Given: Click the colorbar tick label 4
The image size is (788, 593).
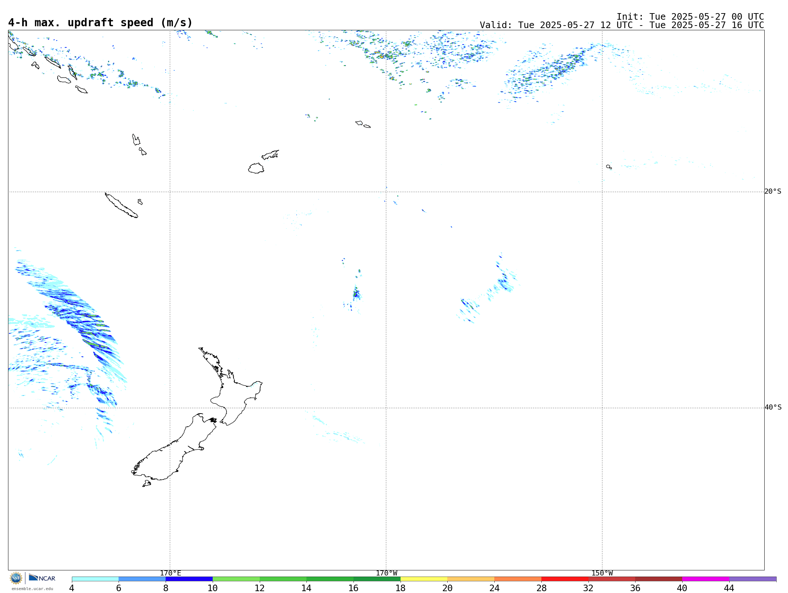Looking at the screenshot, I should 72,588.
